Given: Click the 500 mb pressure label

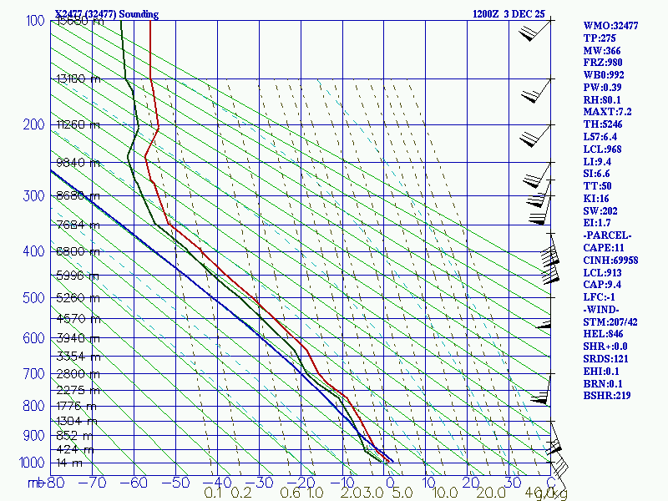Looking at the screenshot, I should [33, 297].
